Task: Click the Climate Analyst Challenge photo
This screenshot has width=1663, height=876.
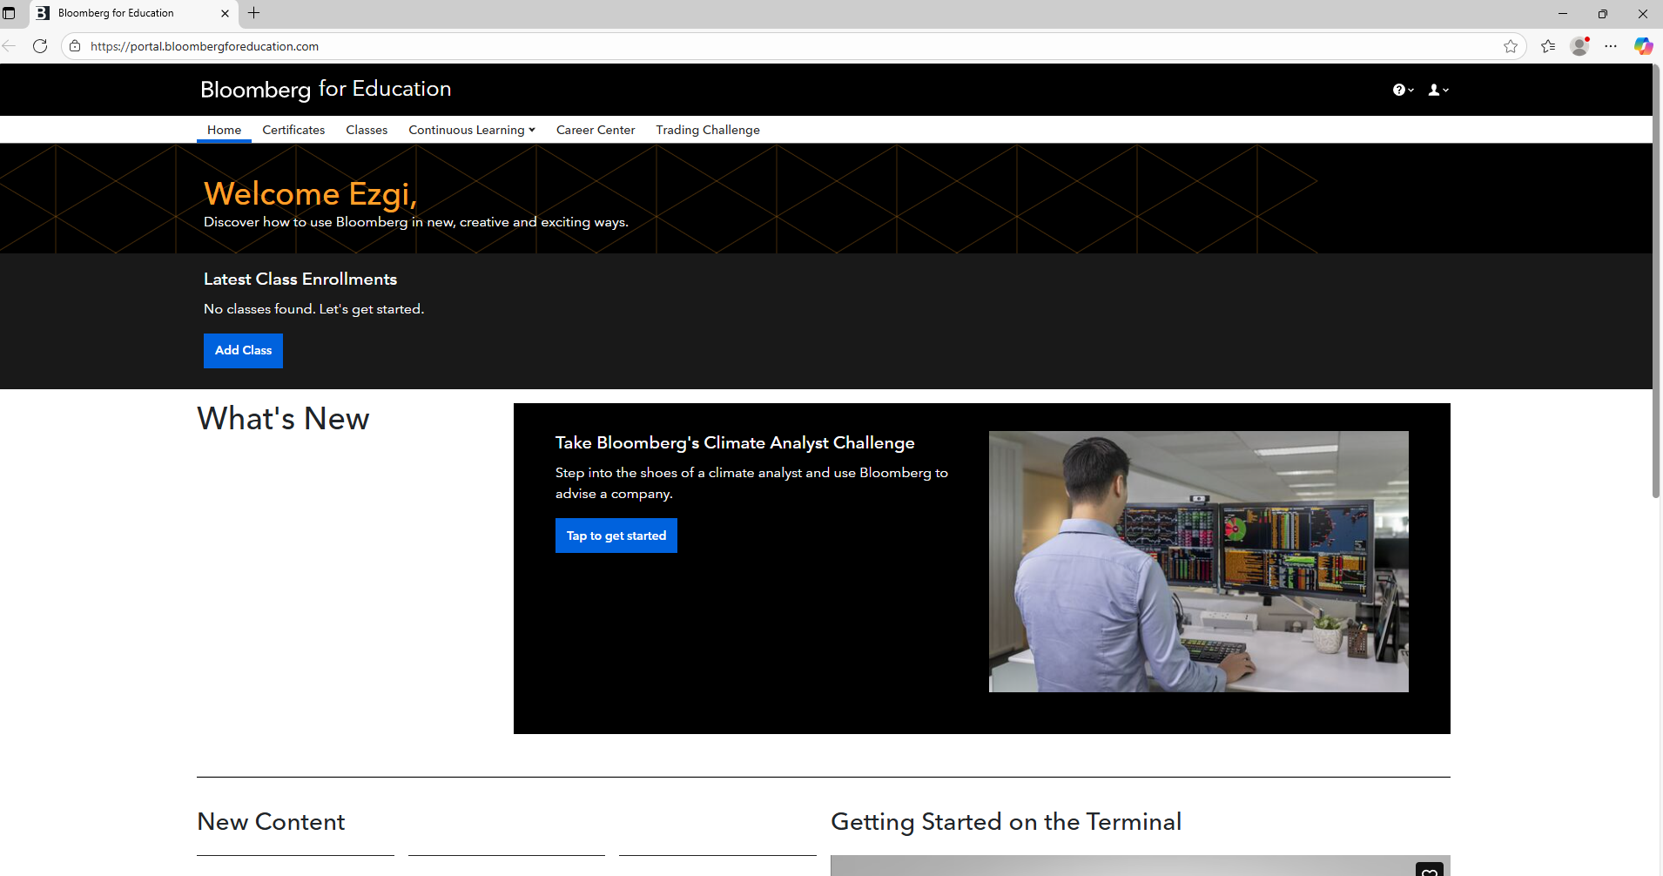Action: 1198,562
